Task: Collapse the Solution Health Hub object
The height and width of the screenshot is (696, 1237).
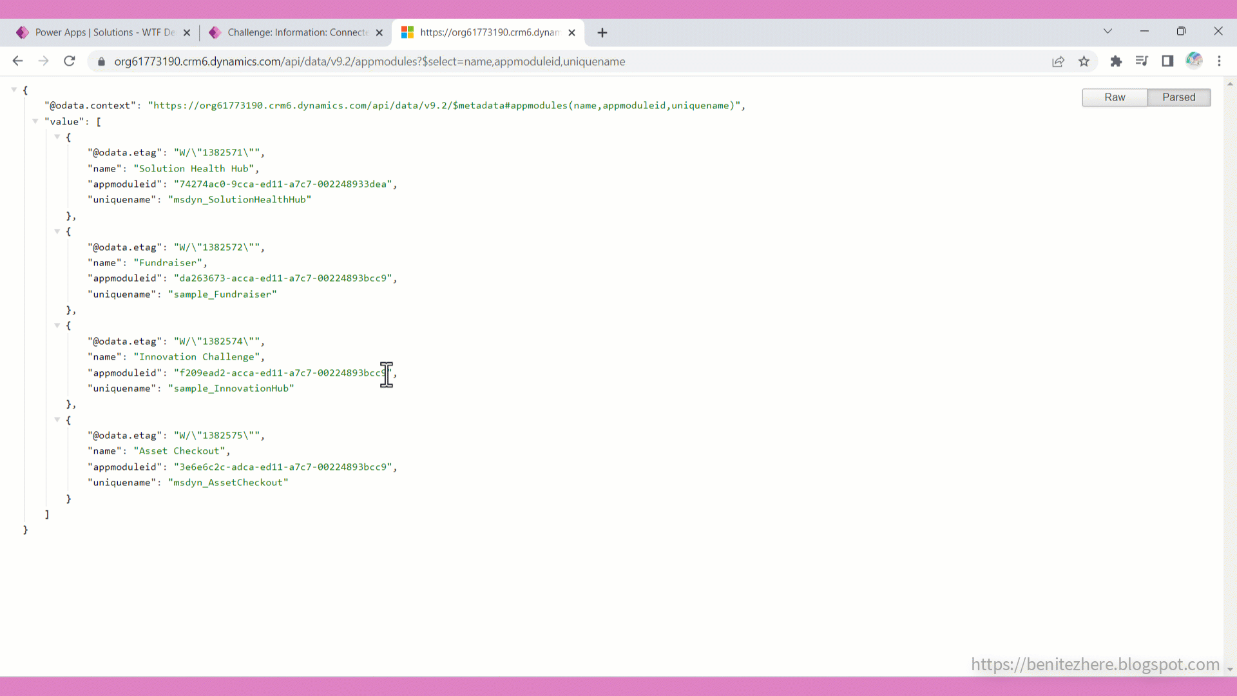Action: [x=57, y=137]
